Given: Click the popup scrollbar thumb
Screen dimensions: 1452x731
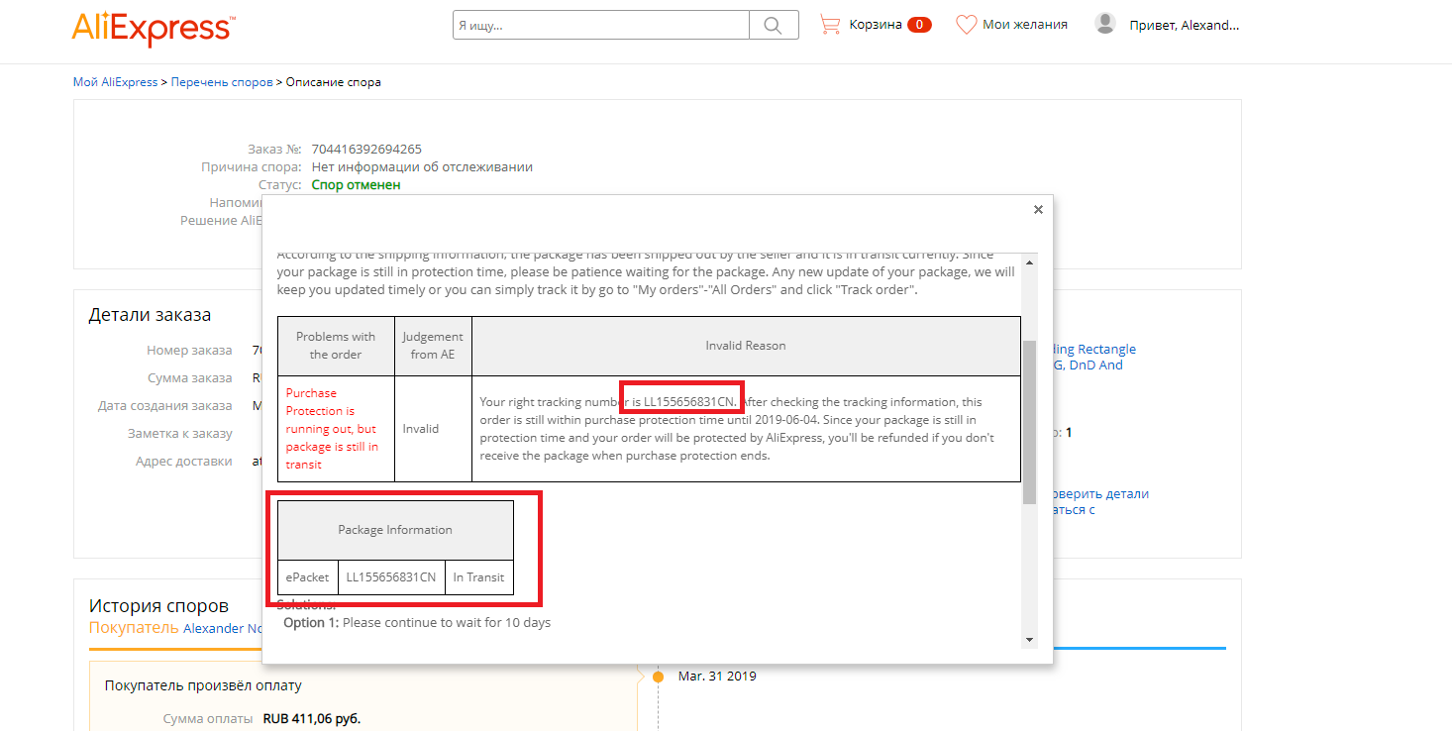Looking at the screenshot, I should coord(1029,422).
